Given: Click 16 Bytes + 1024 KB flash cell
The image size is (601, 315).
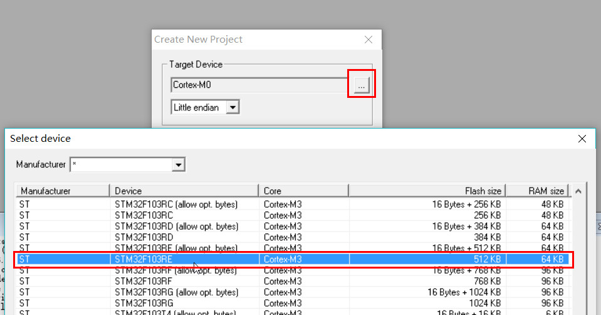Looking at the screenshot, I should 464,292.
